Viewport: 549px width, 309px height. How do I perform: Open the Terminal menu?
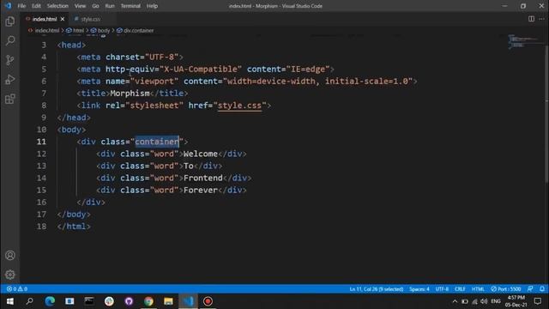tap(130, 6)
